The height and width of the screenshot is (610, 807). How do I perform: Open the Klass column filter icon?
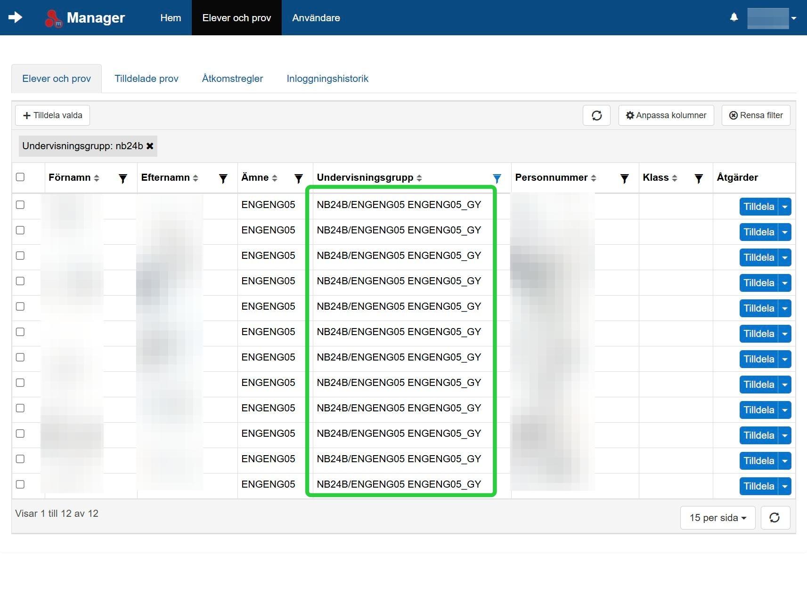(x=699, y=178)
